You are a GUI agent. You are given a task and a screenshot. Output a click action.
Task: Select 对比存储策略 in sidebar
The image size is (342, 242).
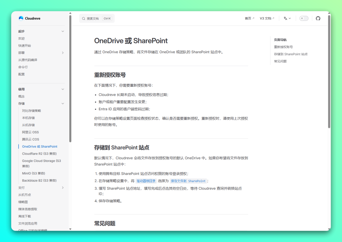click(x=31, y=111)
